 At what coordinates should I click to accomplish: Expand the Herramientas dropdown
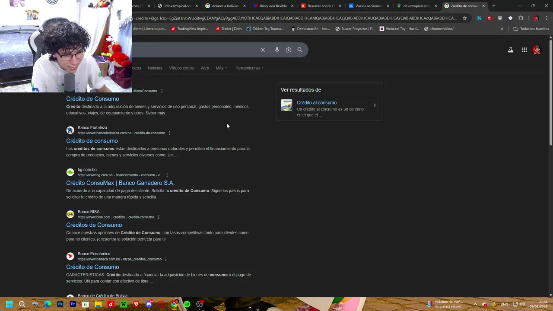pyautogui.click(x=249, y=68)
